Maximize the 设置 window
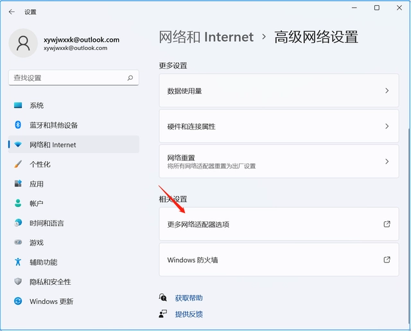Screen dimensions: 411x331 377,8
